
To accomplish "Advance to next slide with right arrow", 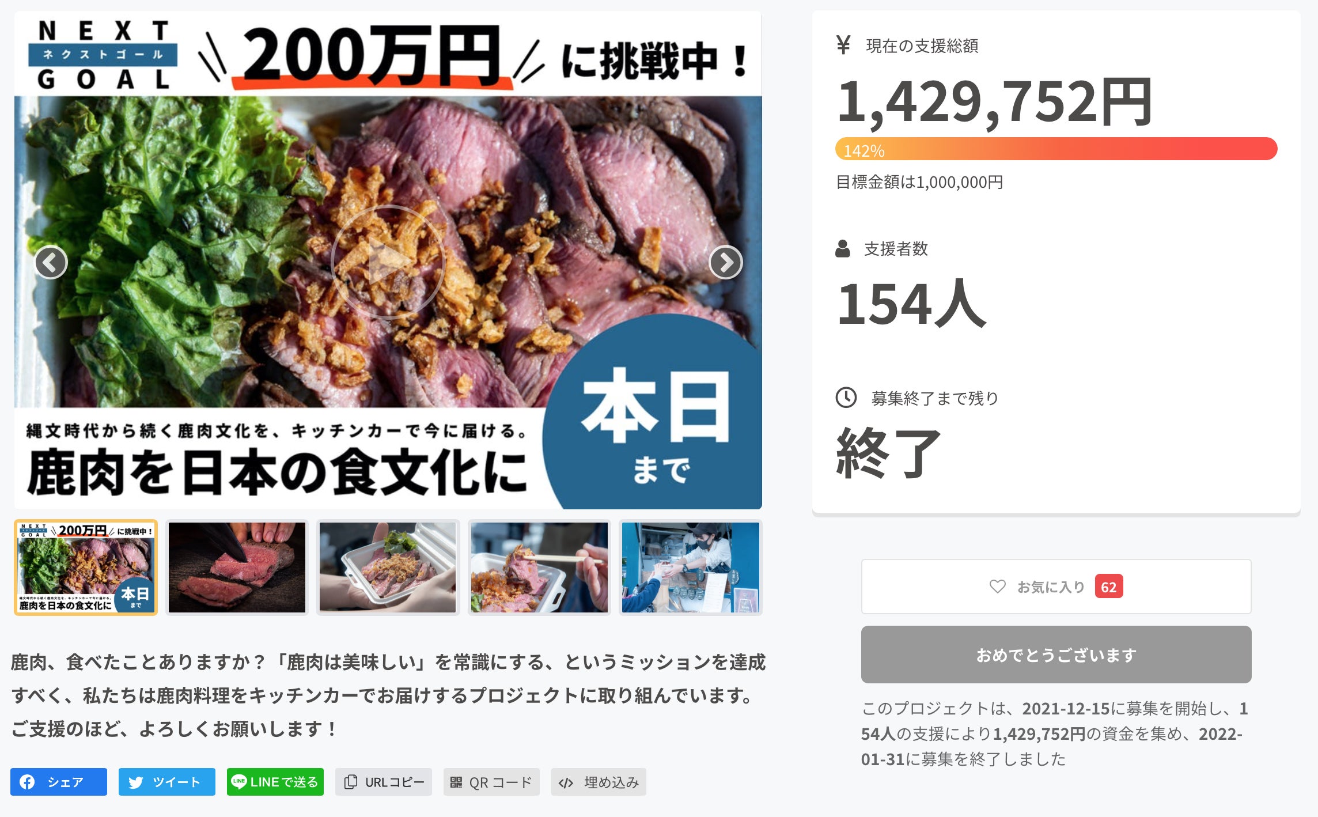I will tap(725, 263).
